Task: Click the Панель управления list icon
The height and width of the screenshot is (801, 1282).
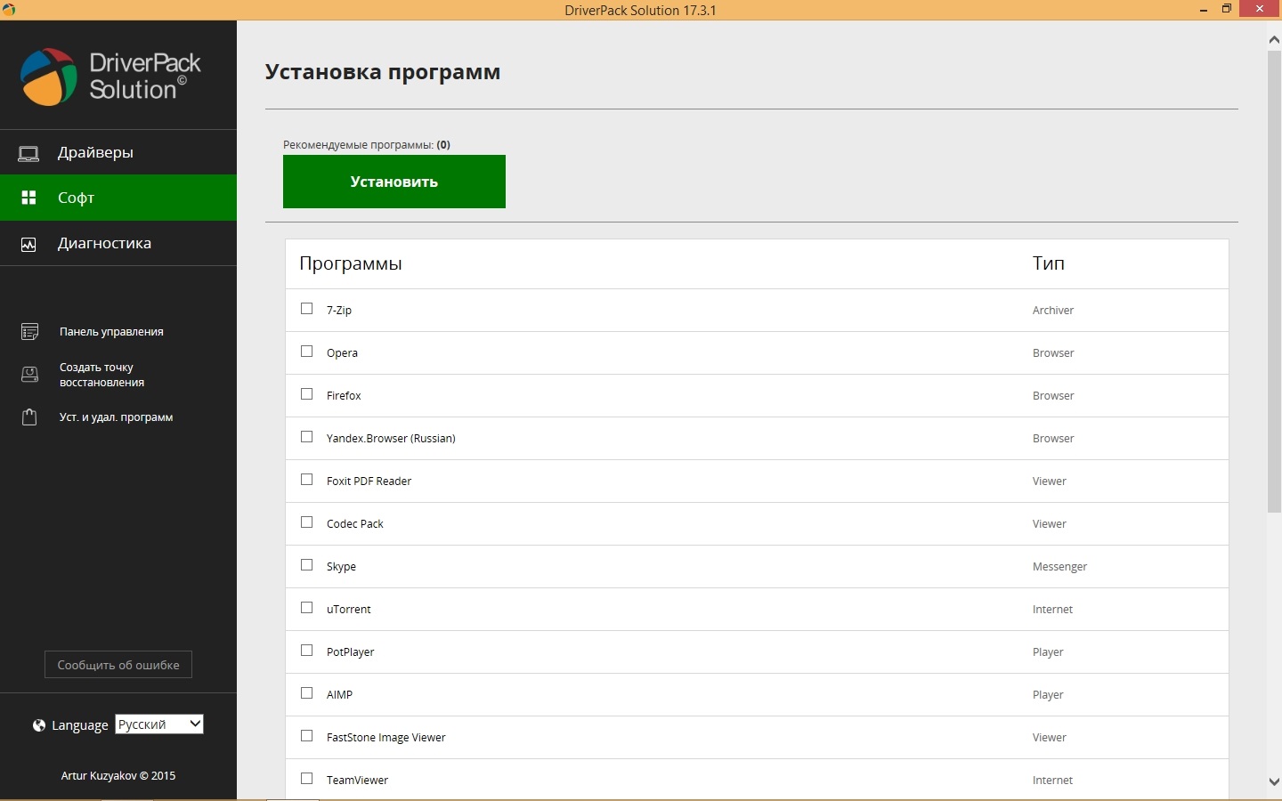Action: 29,332
